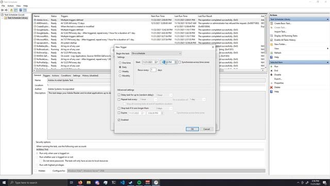This screenshot has height=186, width=330.
Task: Select the Daily radio button
Action: (x=120, y=67)
